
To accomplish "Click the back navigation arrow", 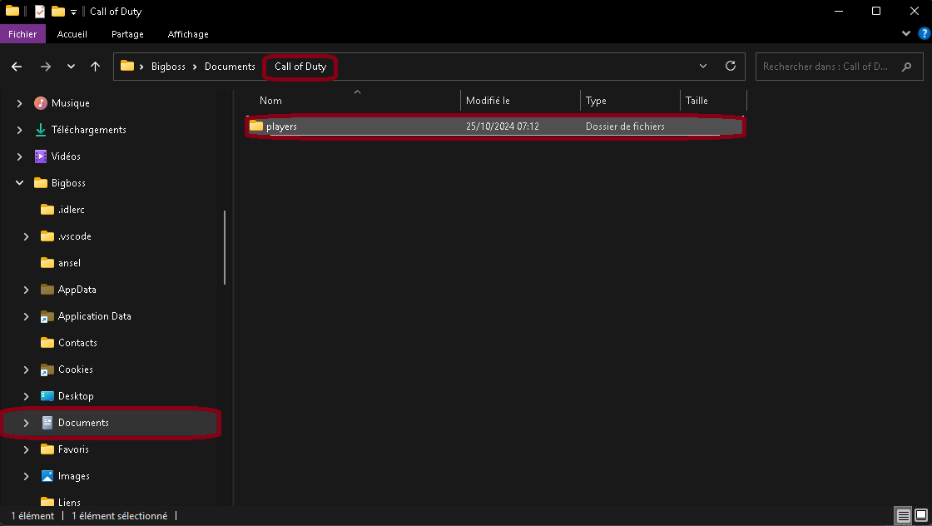I will [x=17, y=67].
